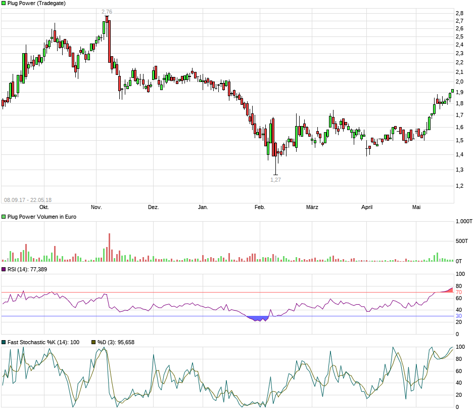This screenshot has height=412, width=475.
Task: Click the '%D (3): 95,658' label
Action: [116, 342]
